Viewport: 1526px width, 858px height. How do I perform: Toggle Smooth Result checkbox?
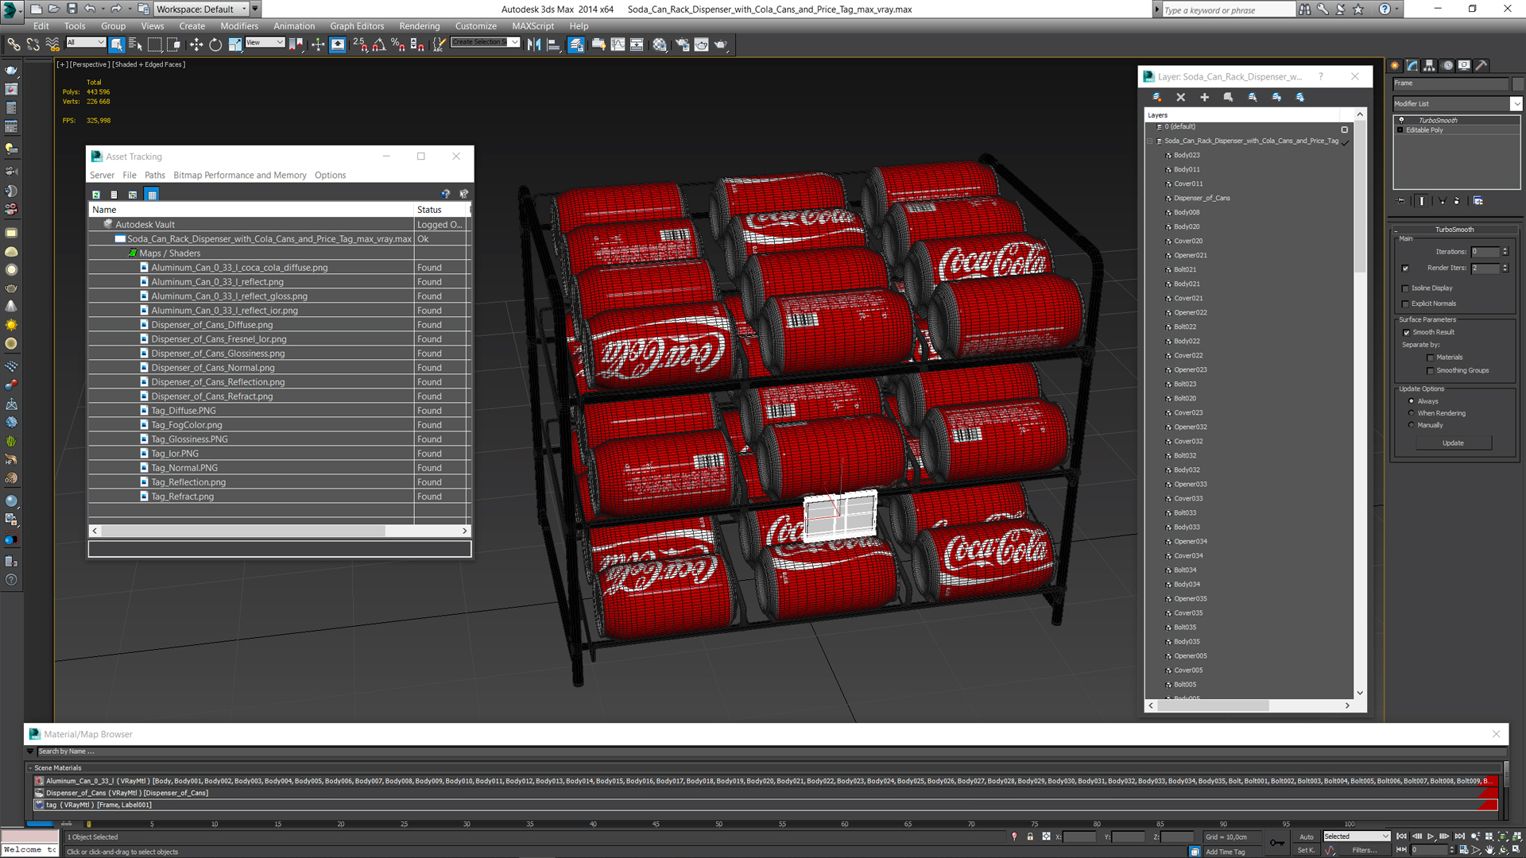(x=1406, y=333)
